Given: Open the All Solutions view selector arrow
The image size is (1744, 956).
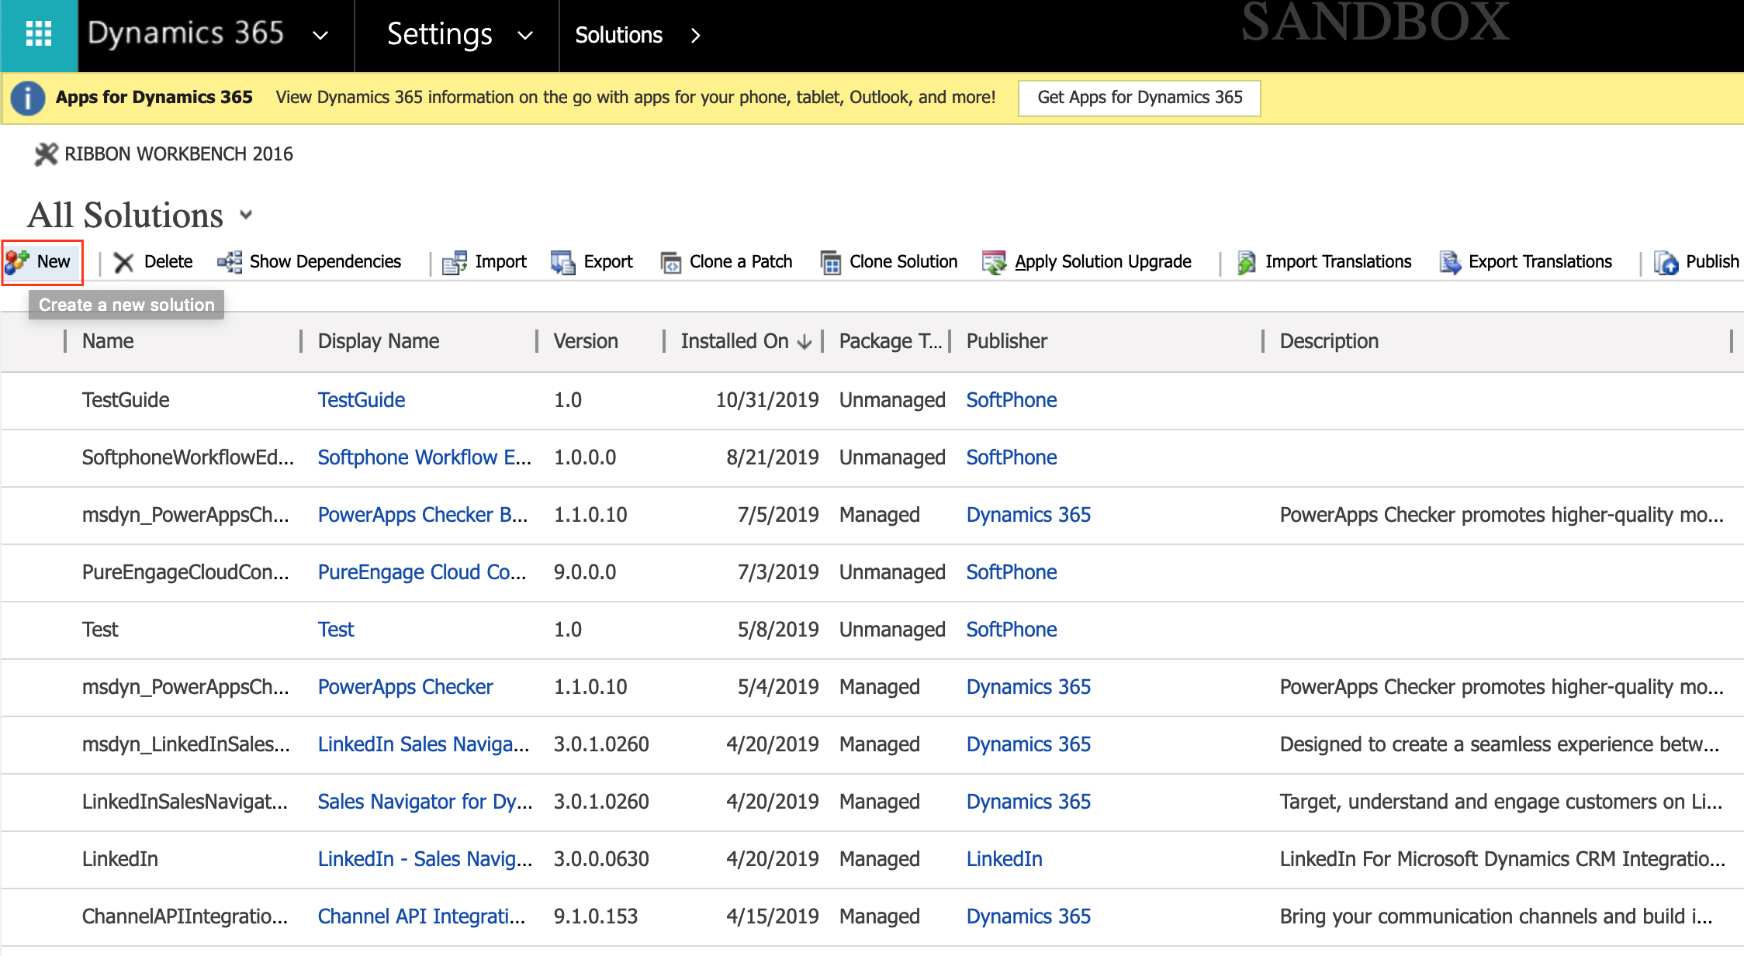Looking at the screenshot, I should (x=246, y=215).
